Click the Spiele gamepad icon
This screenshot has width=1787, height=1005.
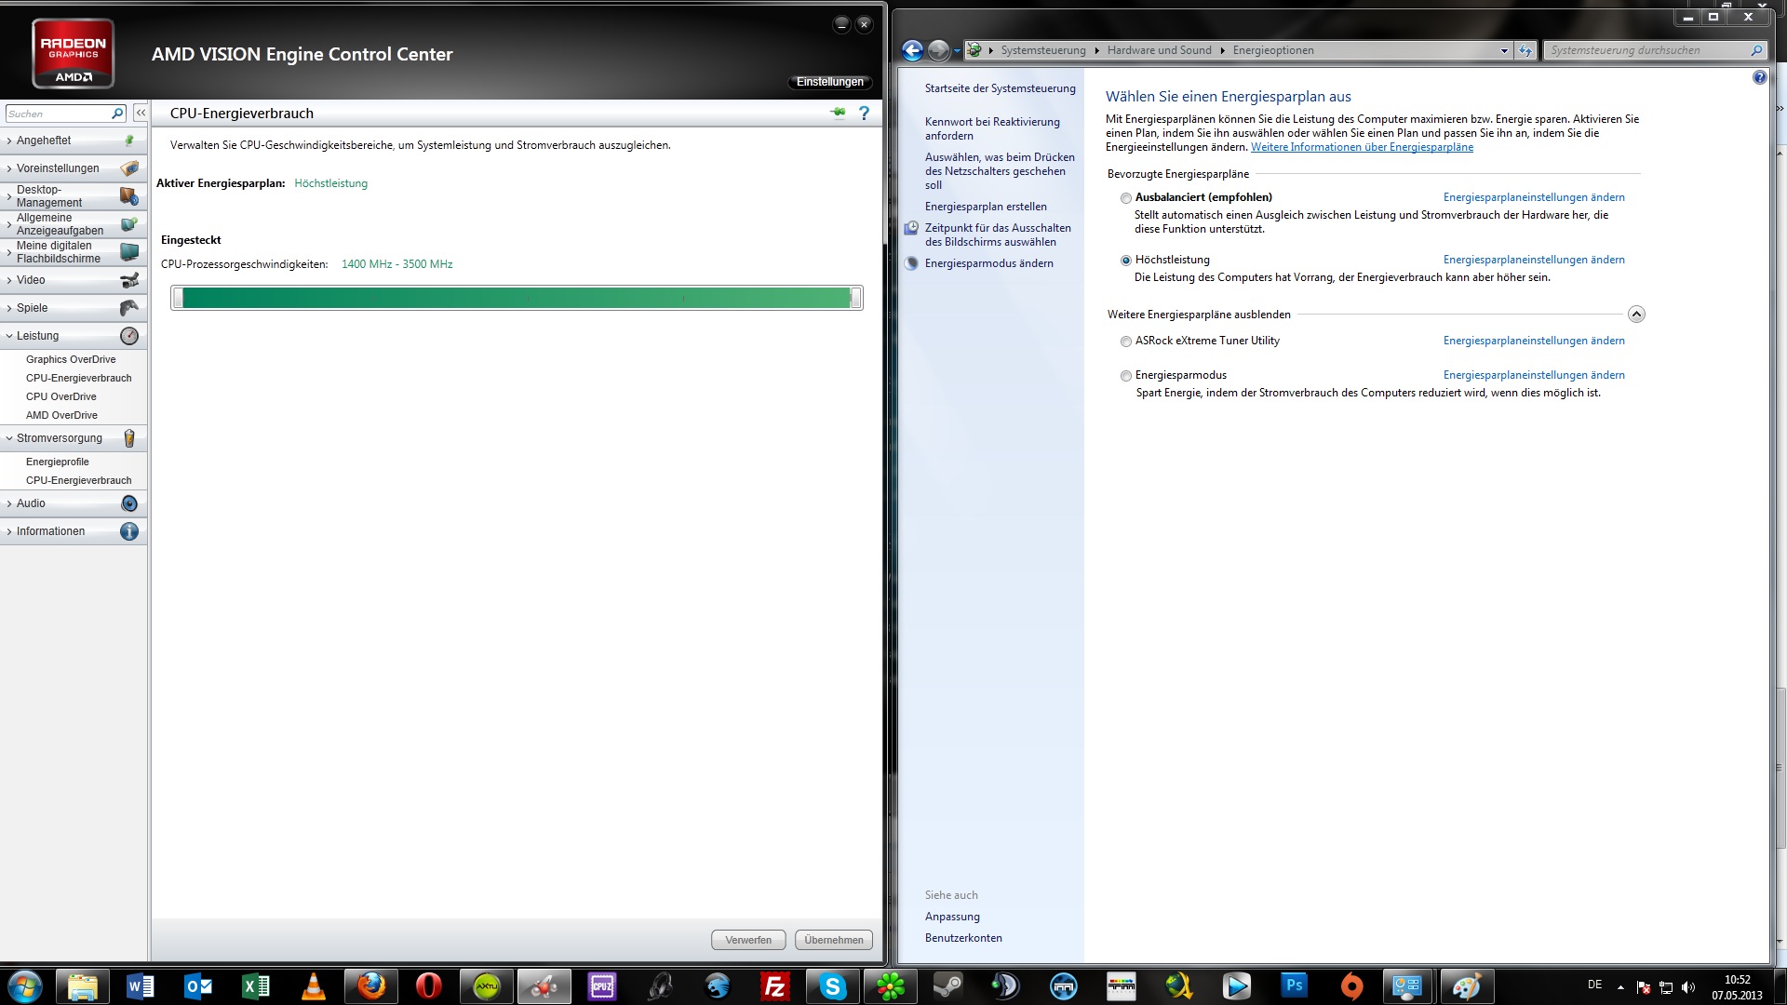pyautogui.click(x=129, y=308)
